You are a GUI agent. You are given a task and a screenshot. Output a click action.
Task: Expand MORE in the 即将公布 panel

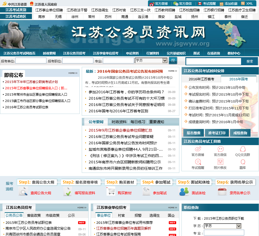[x=73, y=73]
